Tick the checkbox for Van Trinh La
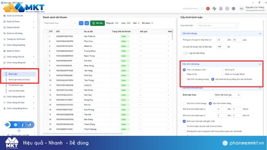The width and height of the screenshot is (267, 150). [x=46, y=36]
